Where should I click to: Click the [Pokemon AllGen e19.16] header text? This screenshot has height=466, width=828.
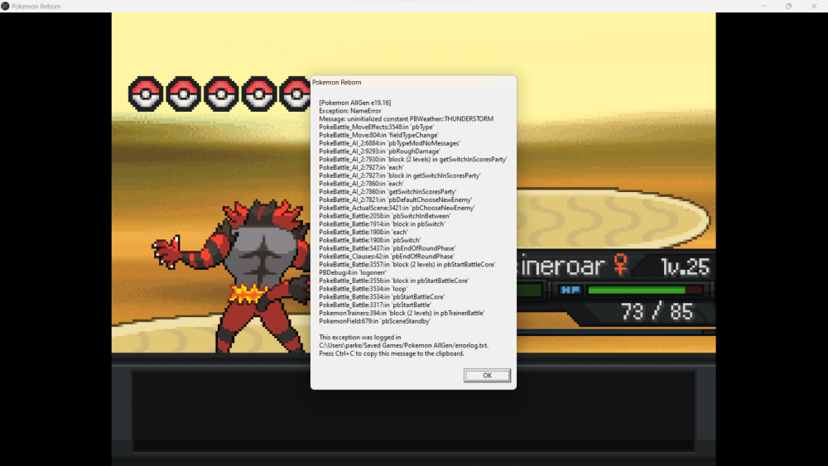pos(355,103)
